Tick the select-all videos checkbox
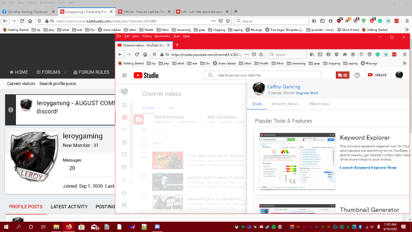 144,143
